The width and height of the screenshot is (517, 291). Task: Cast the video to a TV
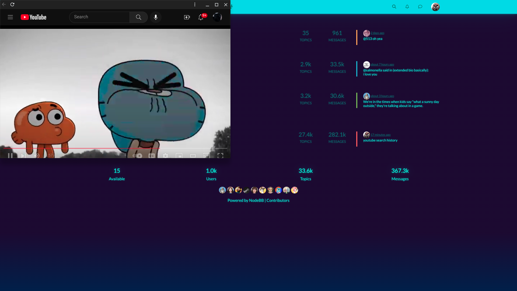207,155
